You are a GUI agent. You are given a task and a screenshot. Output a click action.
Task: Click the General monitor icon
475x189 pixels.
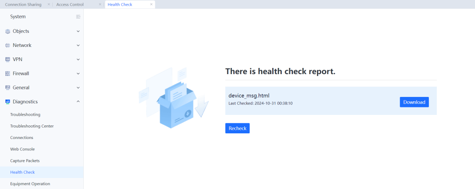(7, 88)
